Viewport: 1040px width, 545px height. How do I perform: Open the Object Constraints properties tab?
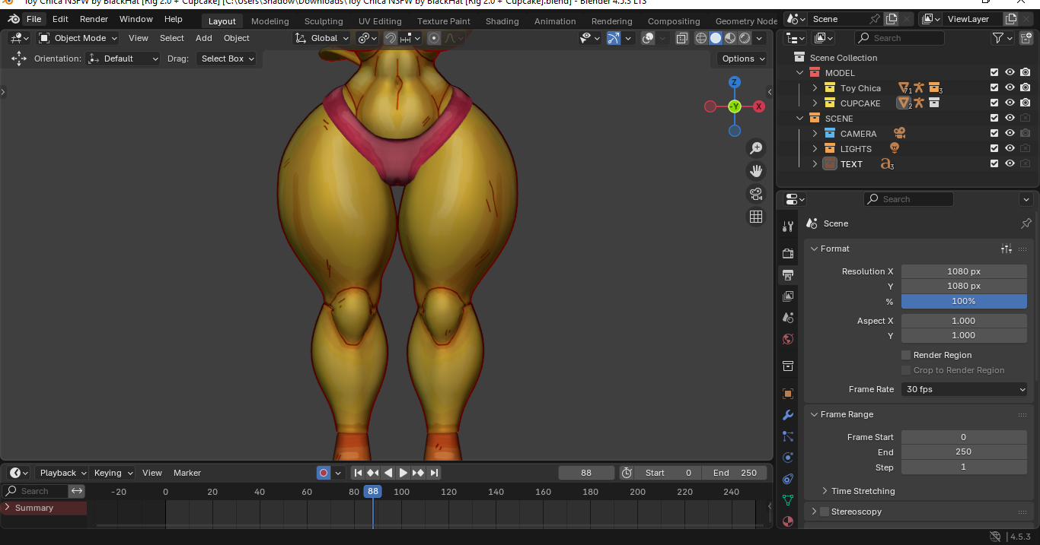(x=788, y=479)
